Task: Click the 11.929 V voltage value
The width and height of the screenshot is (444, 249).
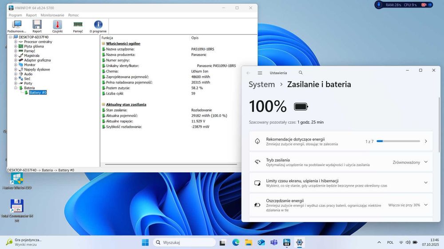Action: 198,121
